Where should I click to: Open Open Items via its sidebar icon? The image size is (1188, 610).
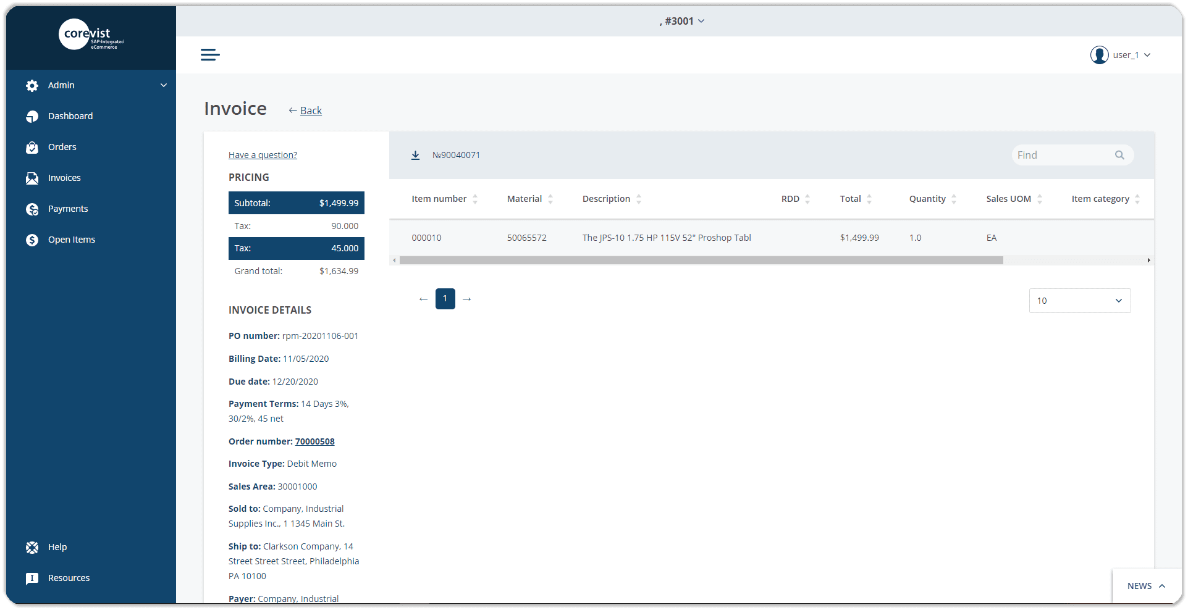coord(32,240)
